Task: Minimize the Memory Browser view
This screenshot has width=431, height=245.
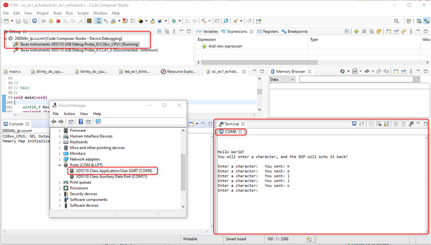Action: pos(418,71)
